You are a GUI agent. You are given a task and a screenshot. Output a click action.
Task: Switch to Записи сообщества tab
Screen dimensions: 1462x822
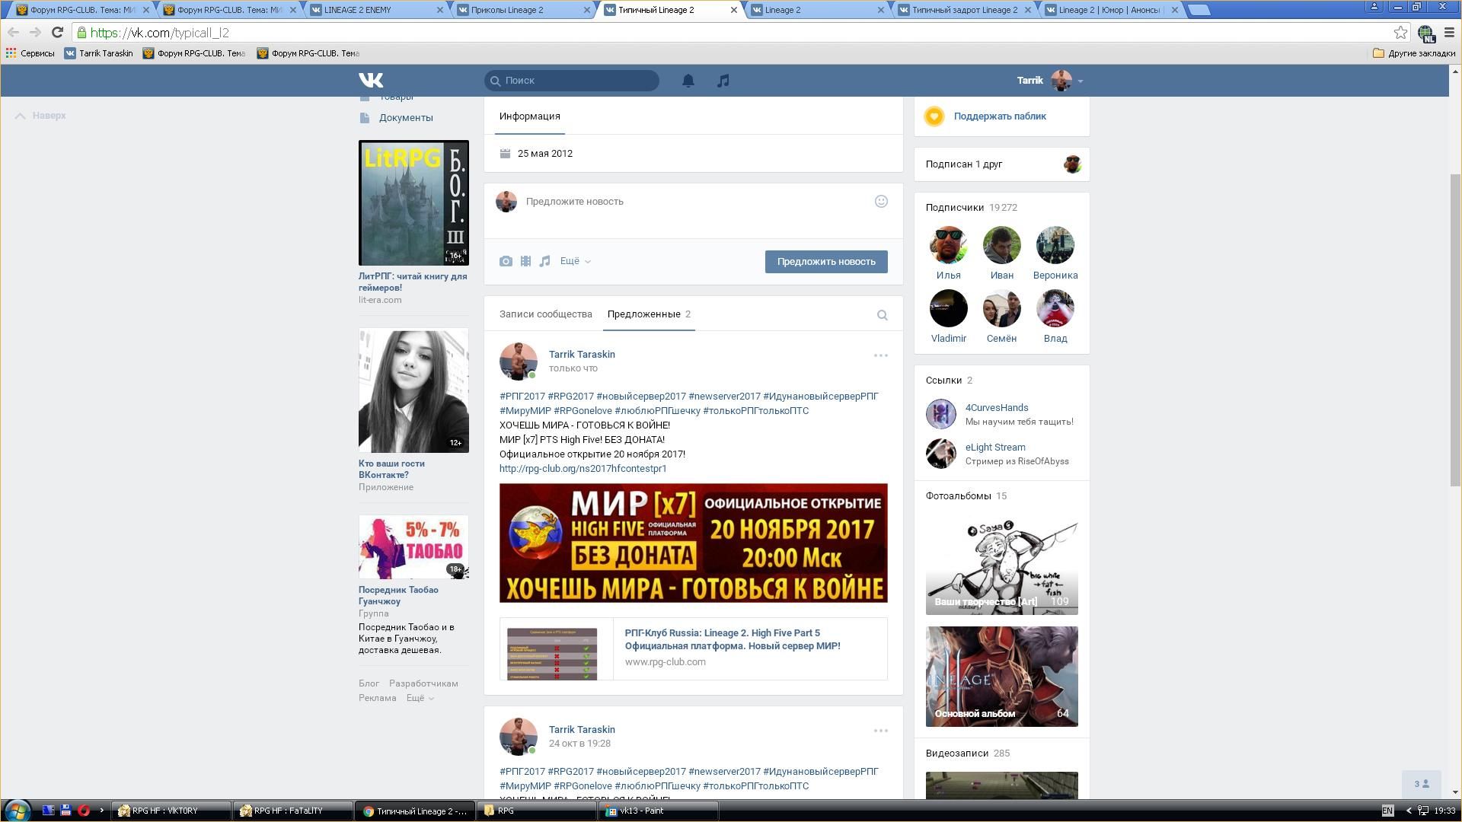click(545, 314)
